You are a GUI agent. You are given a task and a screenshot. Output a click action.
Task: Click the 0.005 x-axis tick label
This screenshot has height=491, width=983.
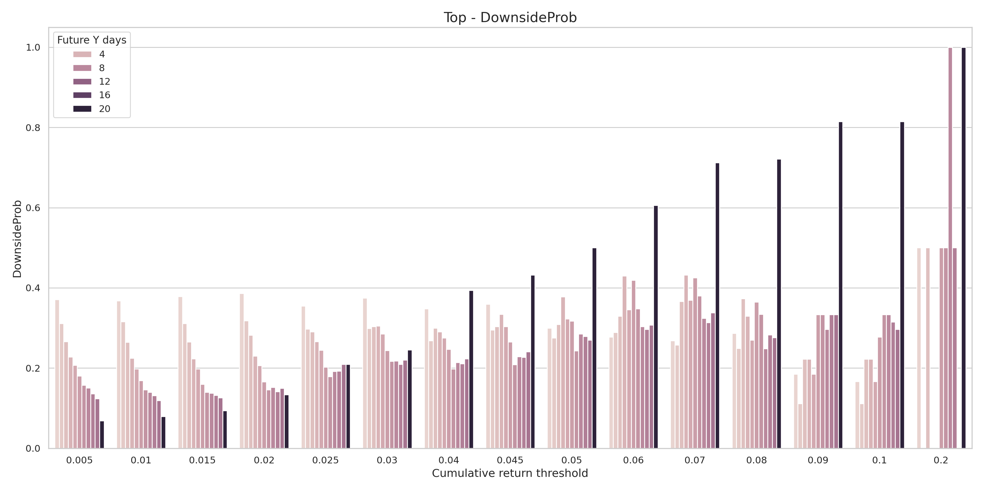79,461
